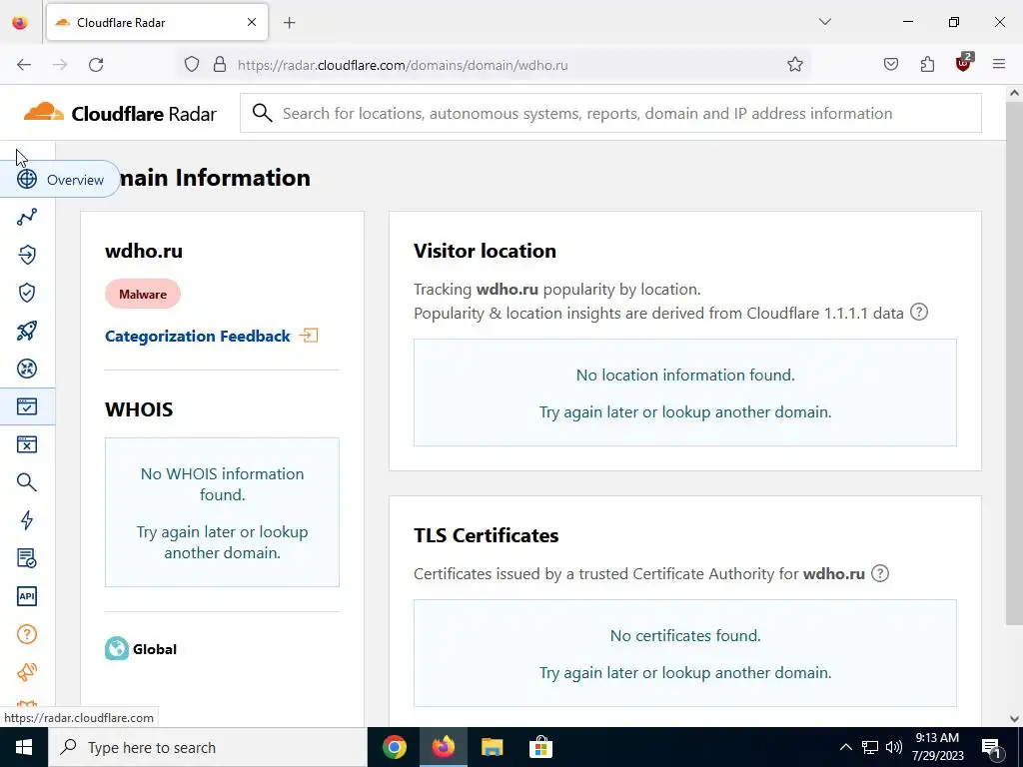The image size is (1023, 767).
Task: Open the notifications action center
Action: pos(991,747)
